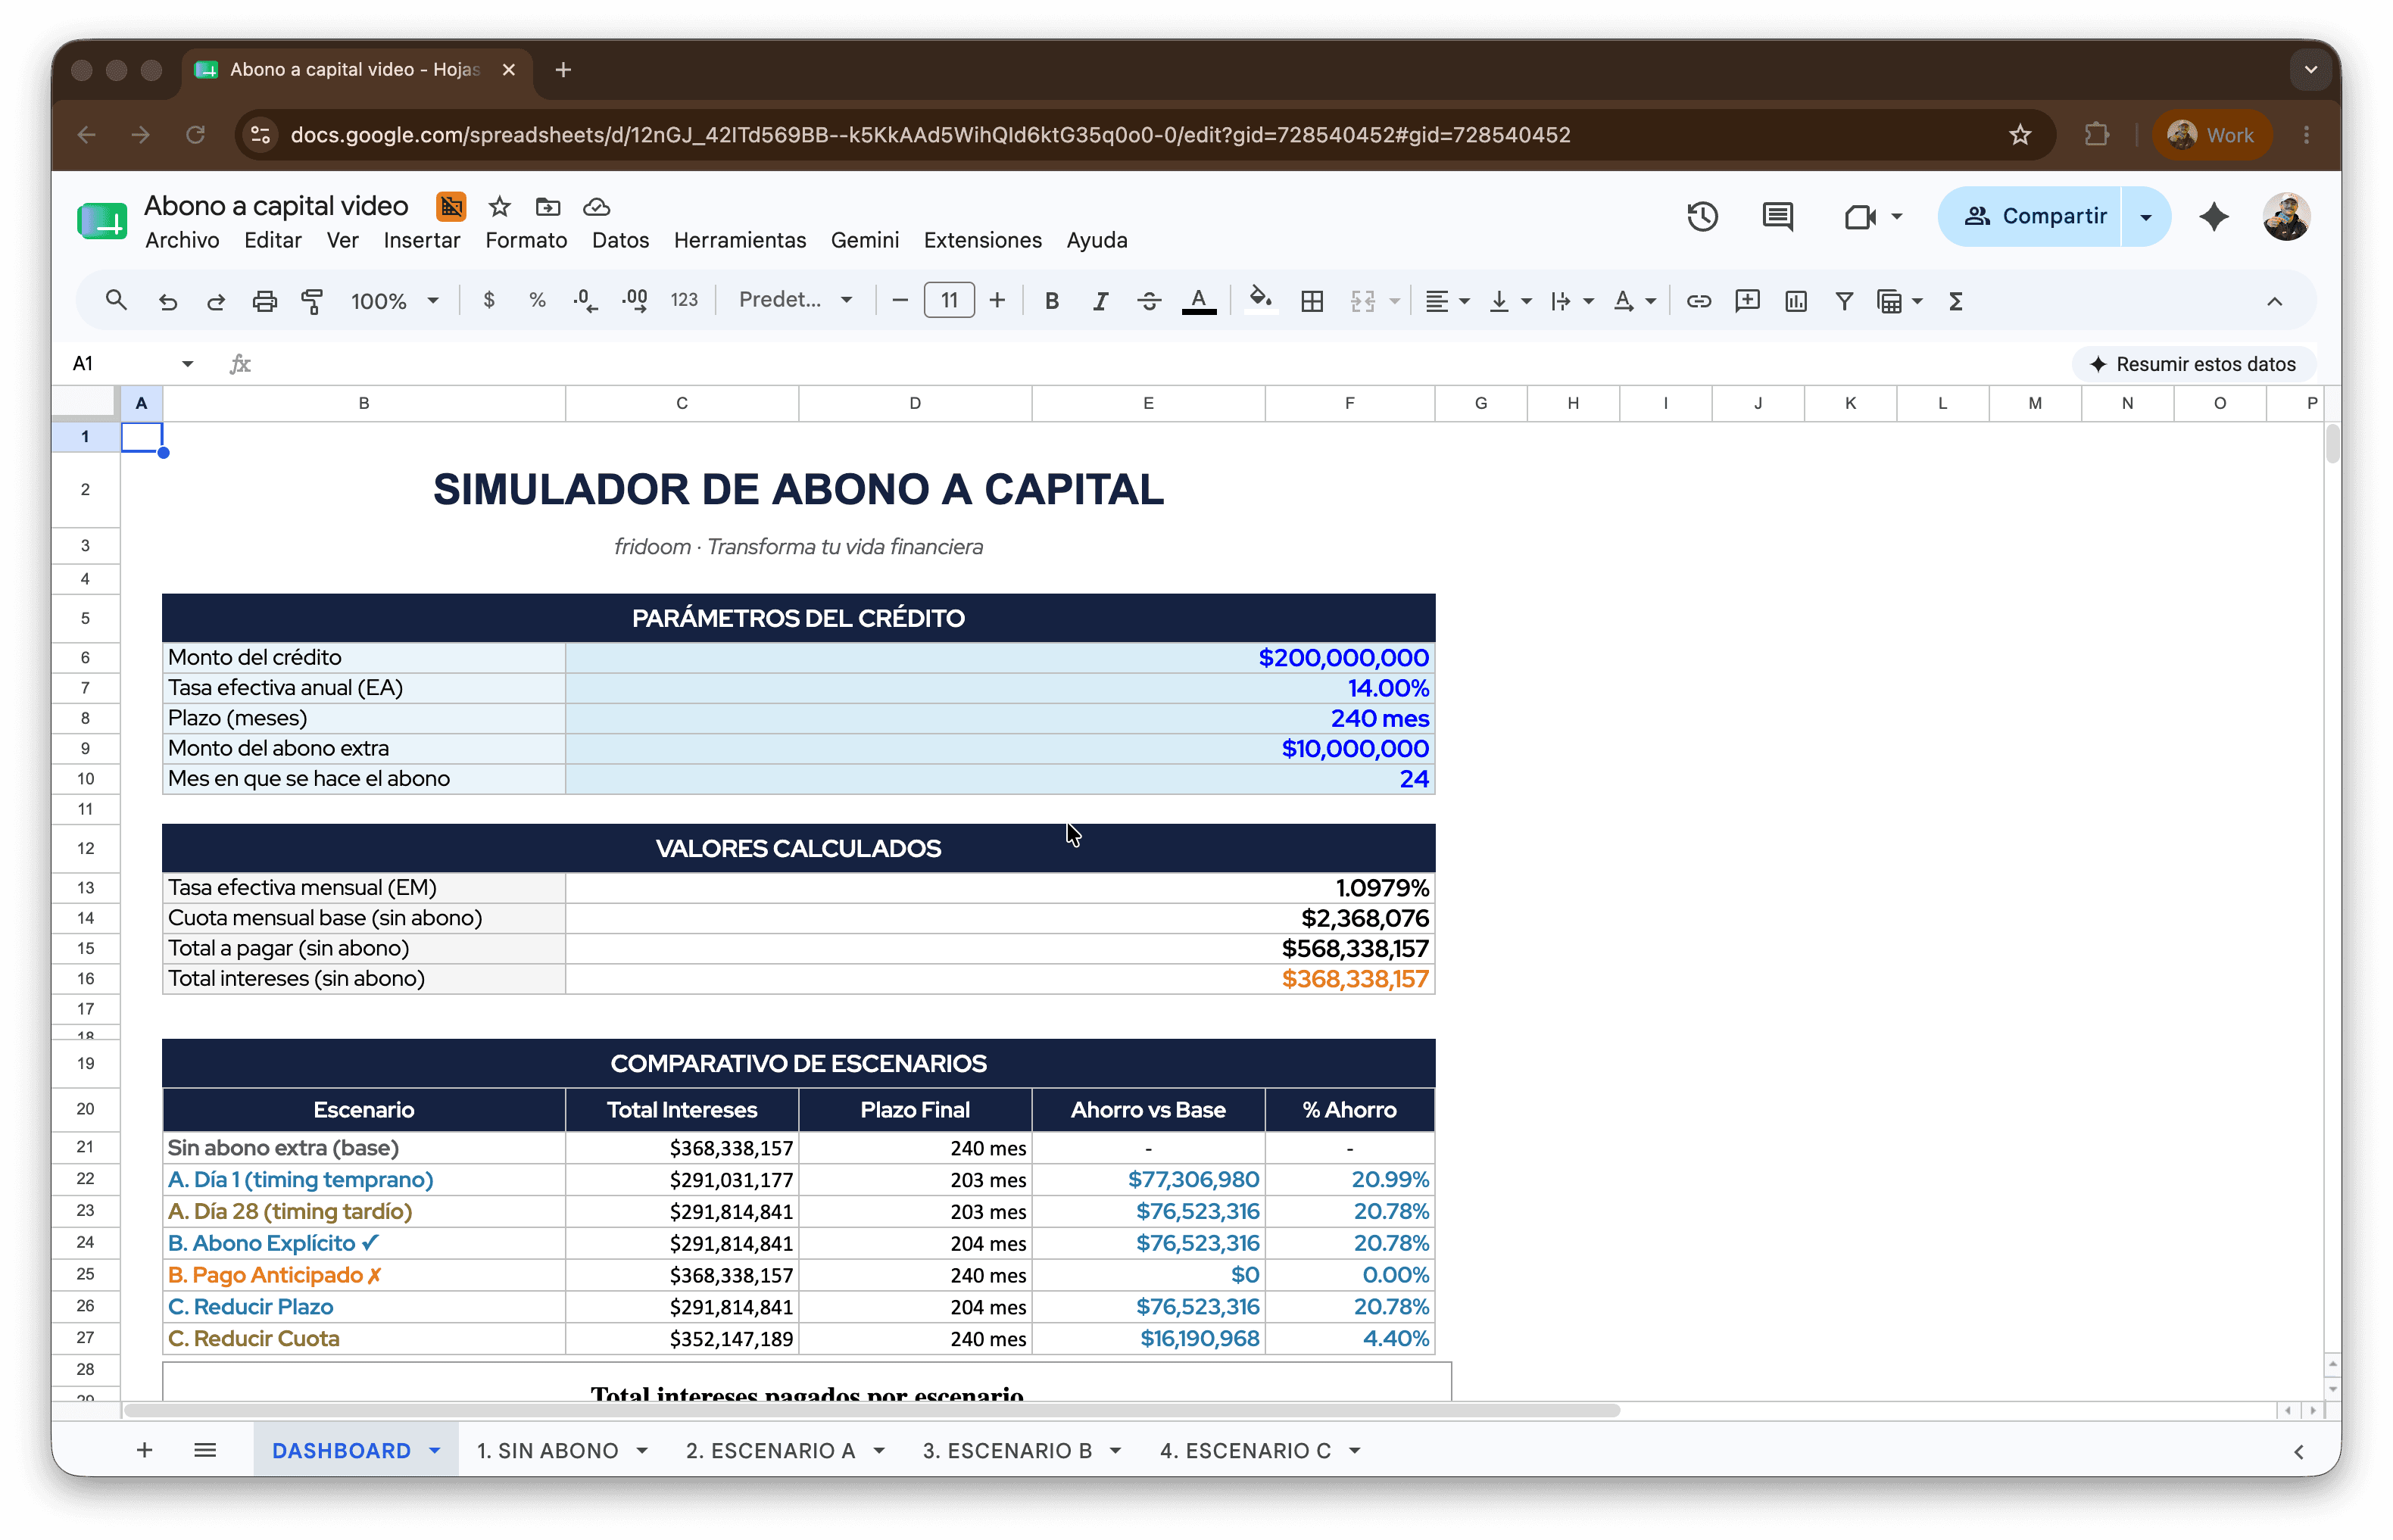2393x1540 pixels.
Task: Click the redo icon in toolbar
Action: [x=215, y=301]
